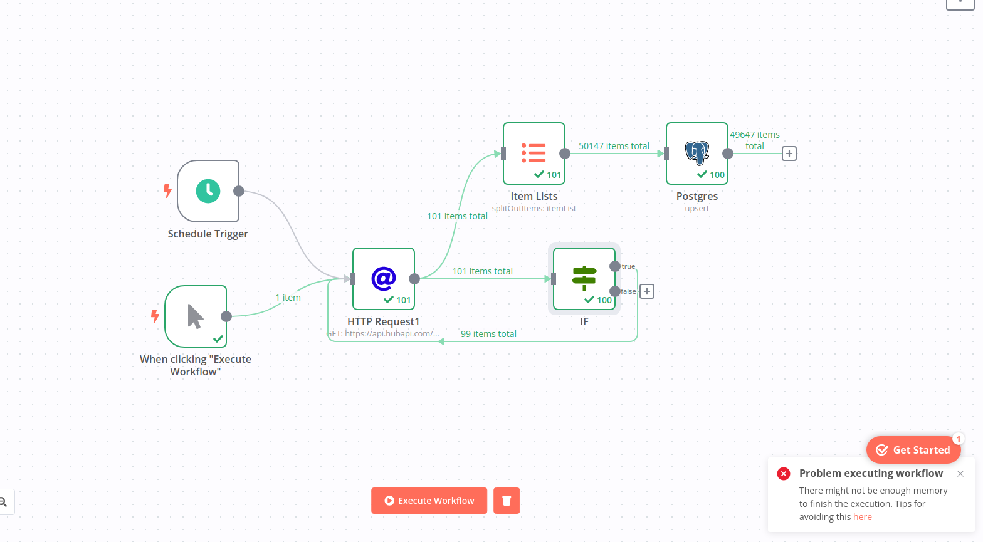Select the manual Execute Workflow cursor node
Screen dimensions: 983x542
pos(196,316)
